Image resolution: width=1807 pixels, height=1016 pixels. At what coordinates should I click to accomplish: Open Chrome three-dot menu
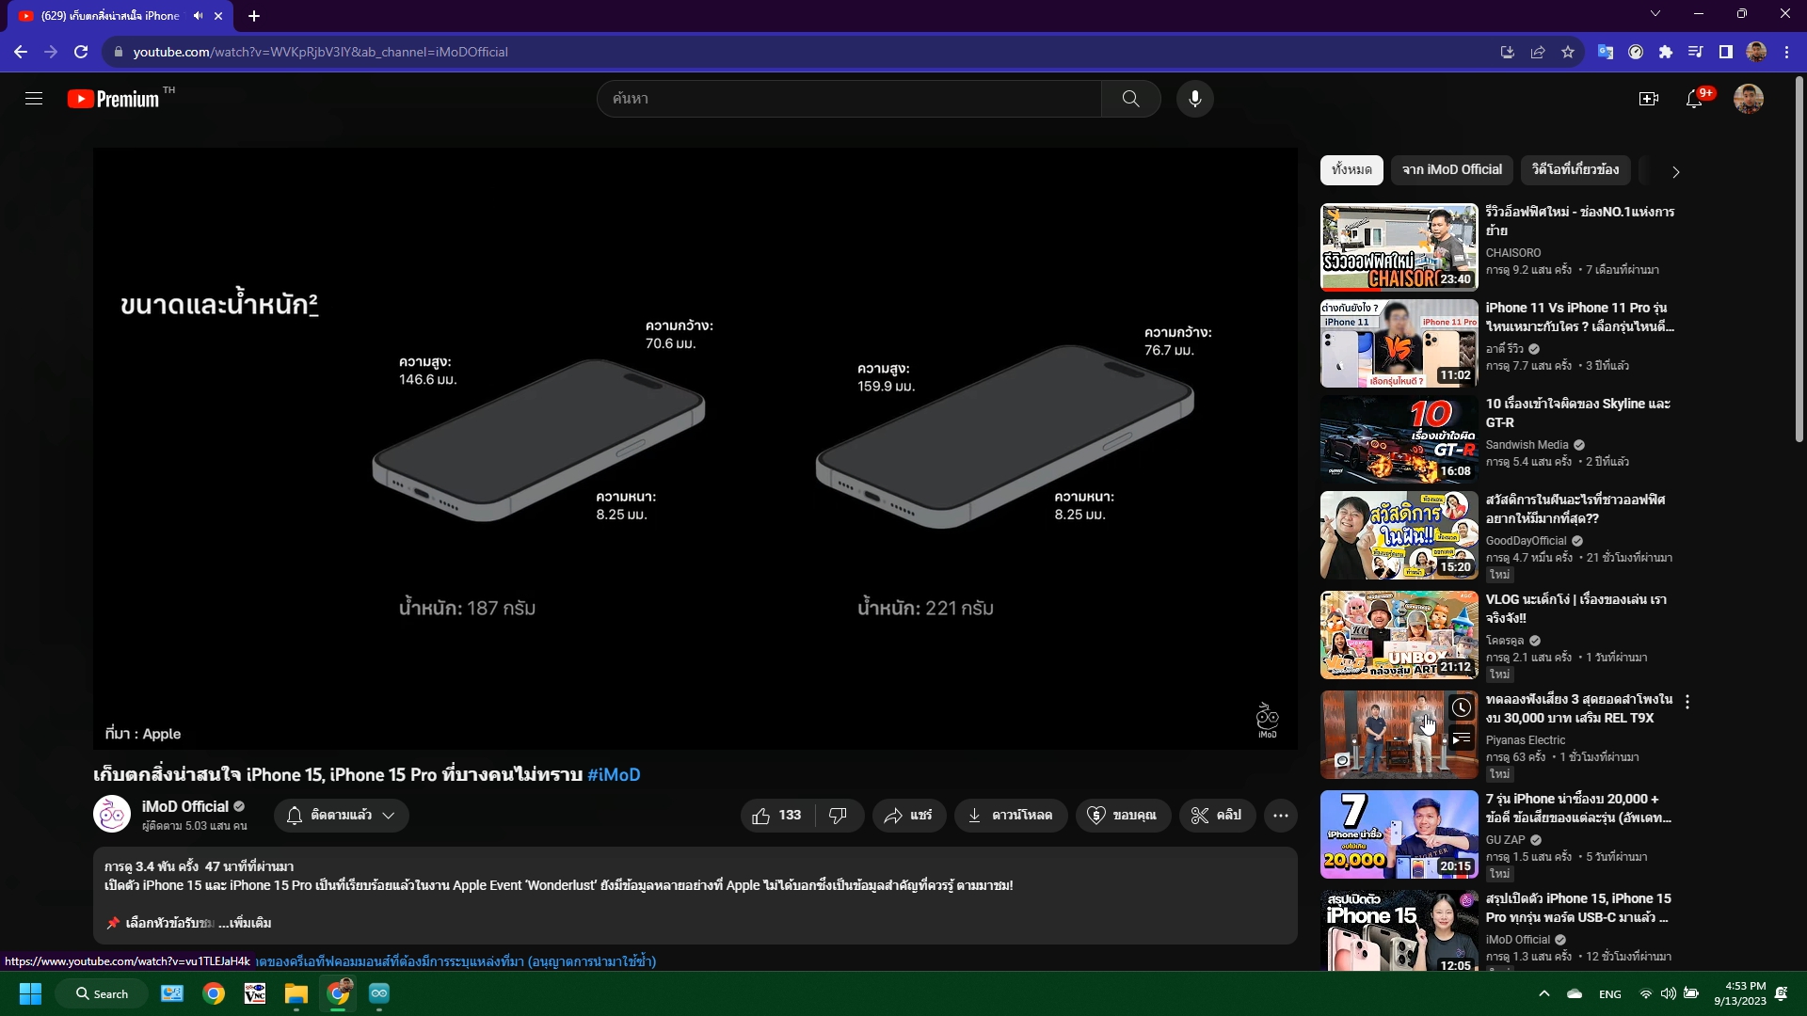1786,52
